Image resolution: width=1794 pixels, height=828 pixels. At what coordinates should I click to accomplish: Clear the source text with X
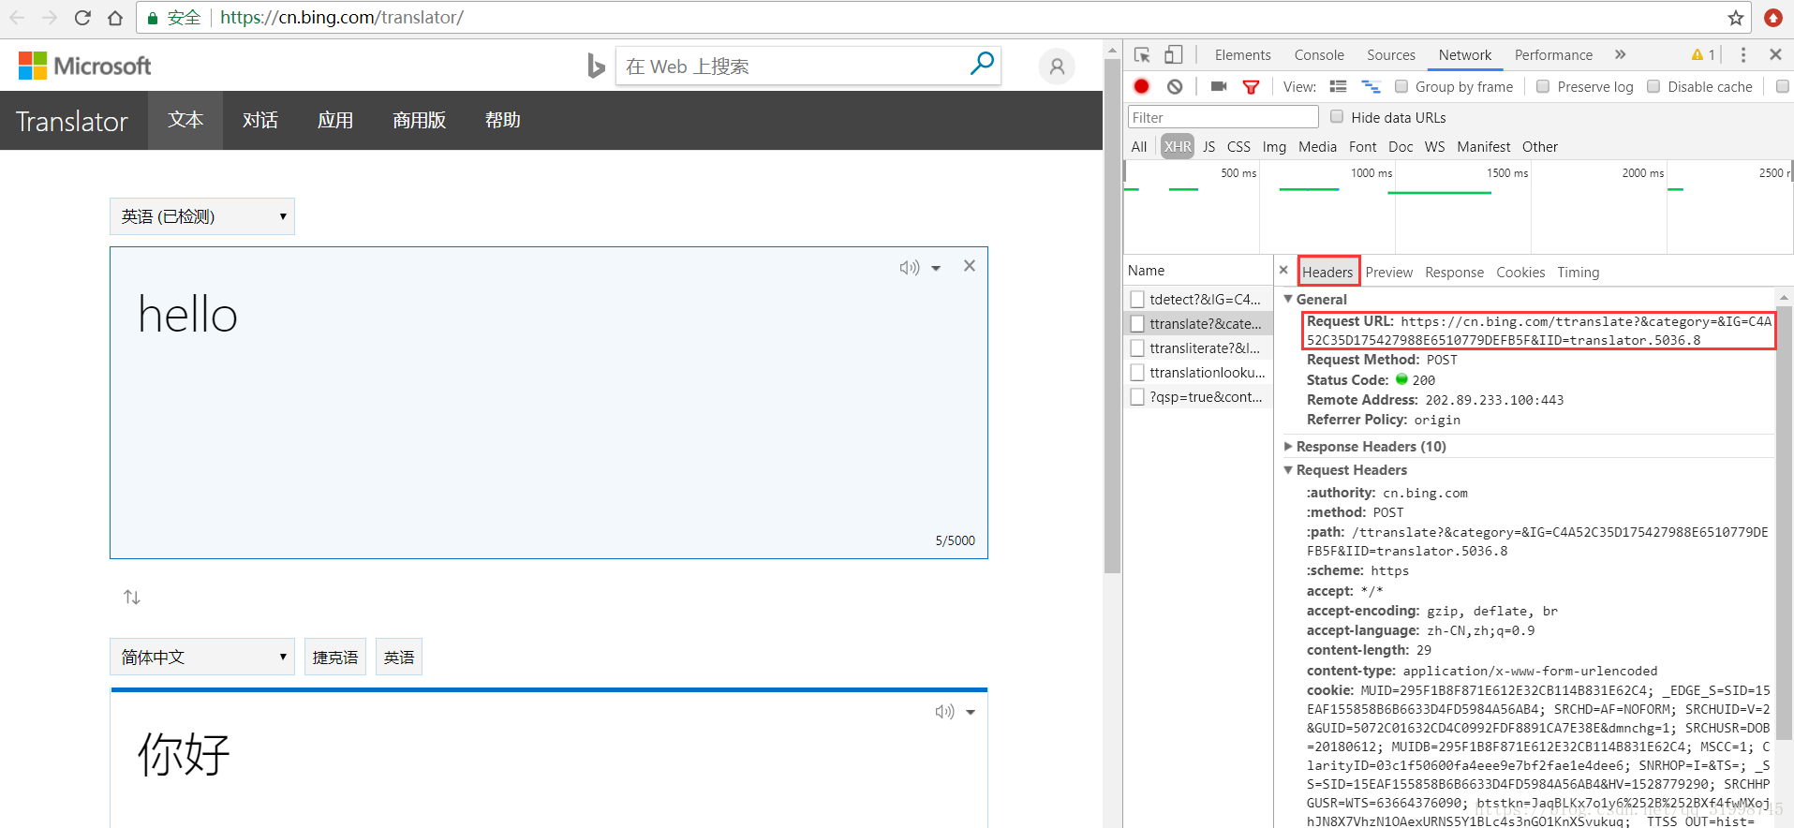pyautogui.click(x=970, y=266)
